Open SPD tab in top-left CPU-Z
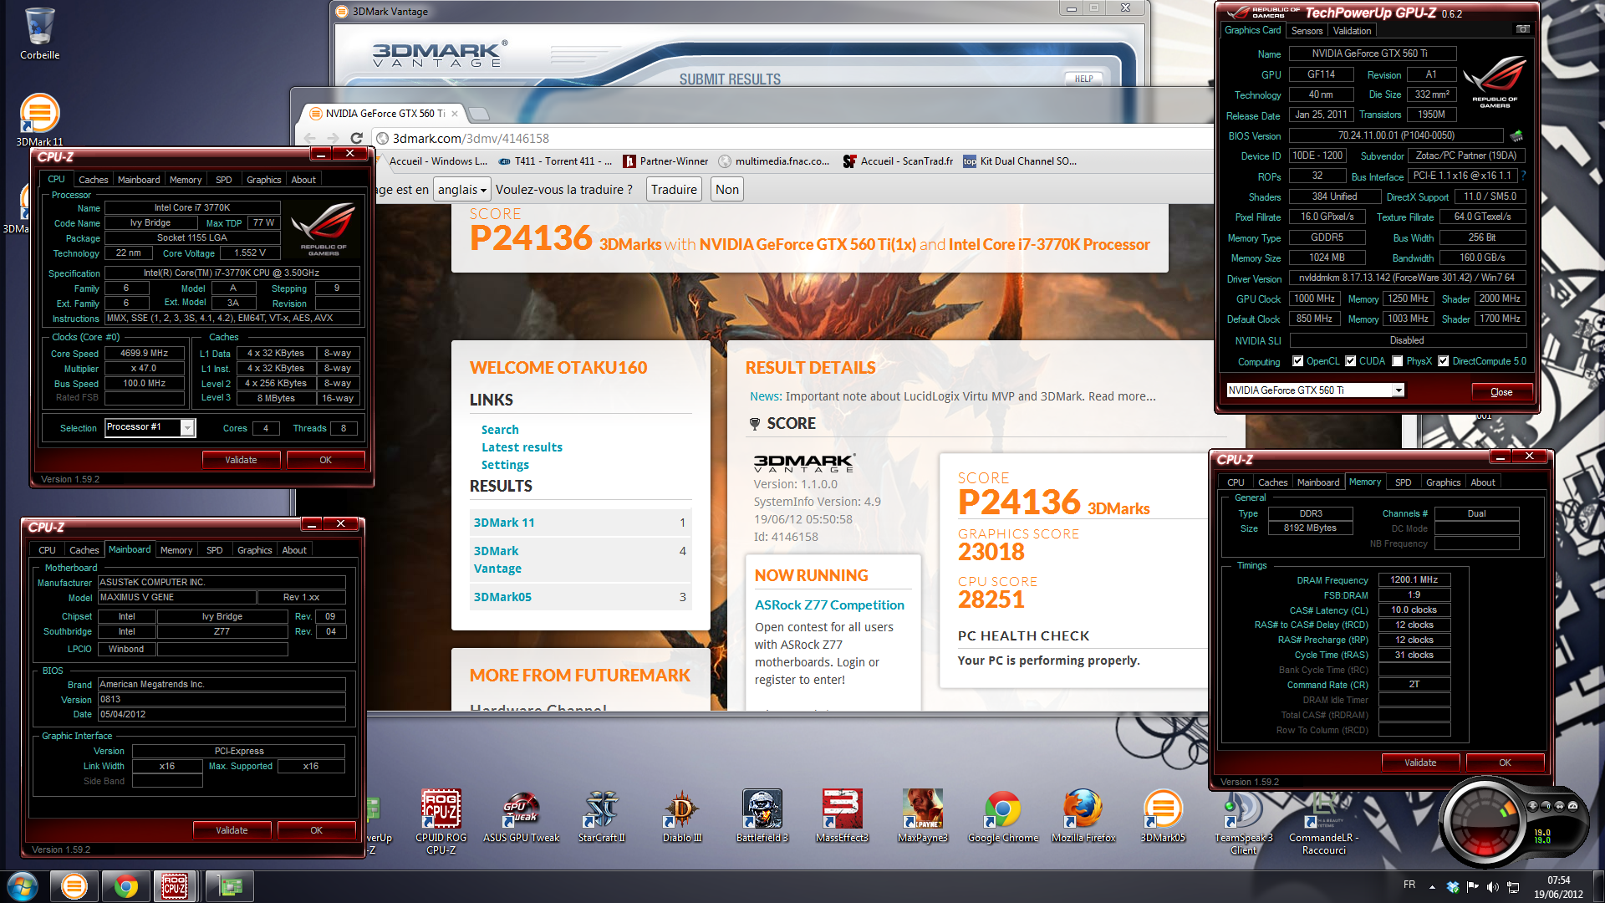 coord(223,180)
